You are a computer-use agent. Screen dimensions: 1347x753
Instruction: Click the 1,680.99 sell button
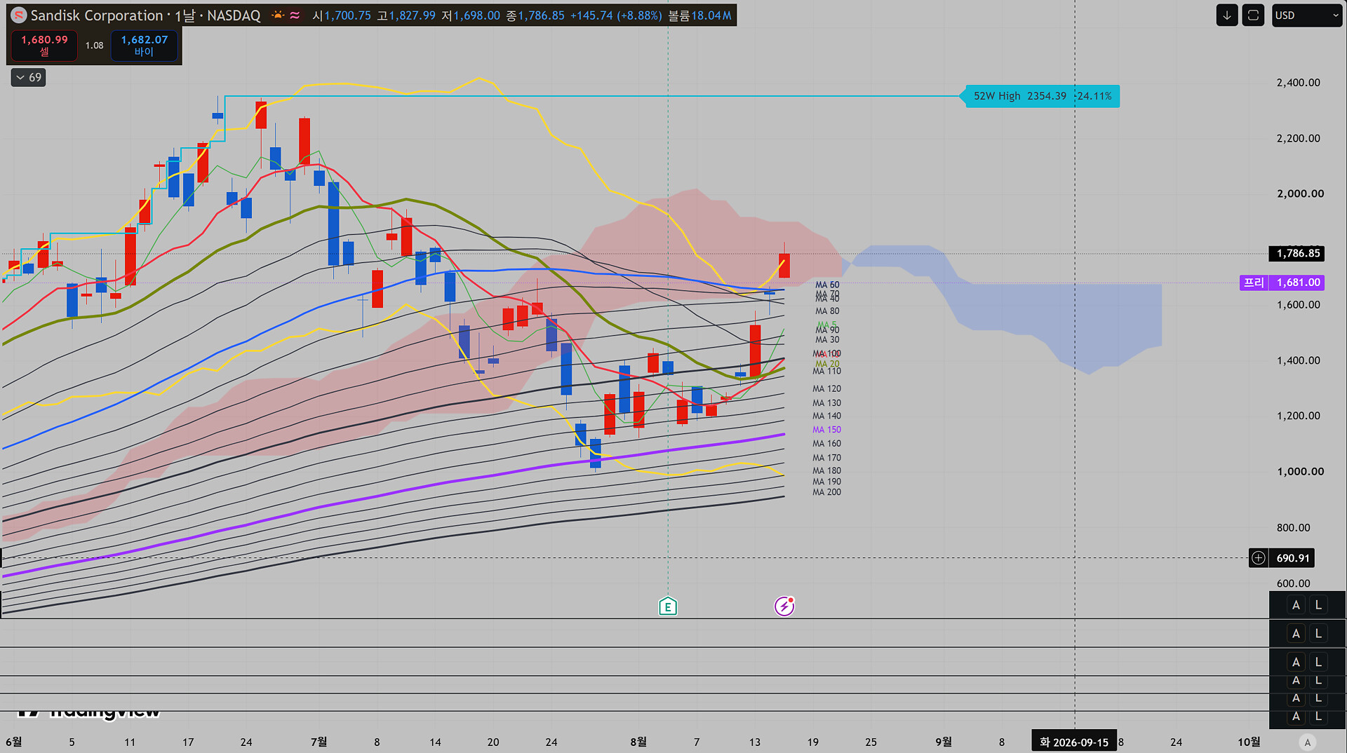tap(44, 45)
